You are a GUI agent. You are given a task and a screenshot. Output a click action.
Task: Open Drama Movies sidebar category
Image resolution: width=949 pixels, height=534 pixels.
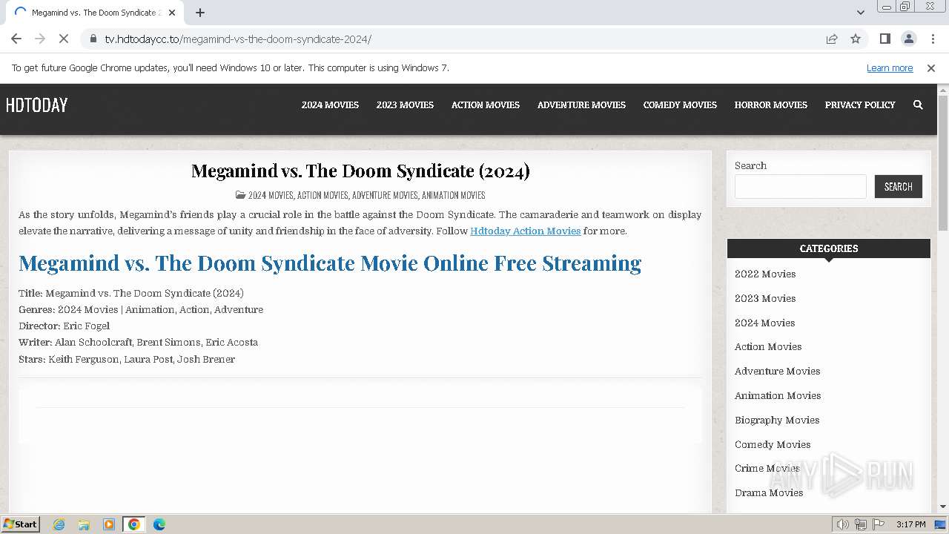coord(769,493)
